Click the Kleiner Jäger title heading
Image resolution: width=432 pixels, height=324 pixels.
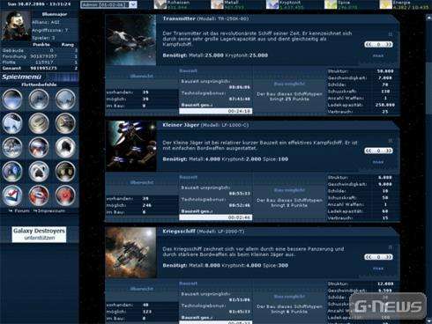tap(205, 125)
